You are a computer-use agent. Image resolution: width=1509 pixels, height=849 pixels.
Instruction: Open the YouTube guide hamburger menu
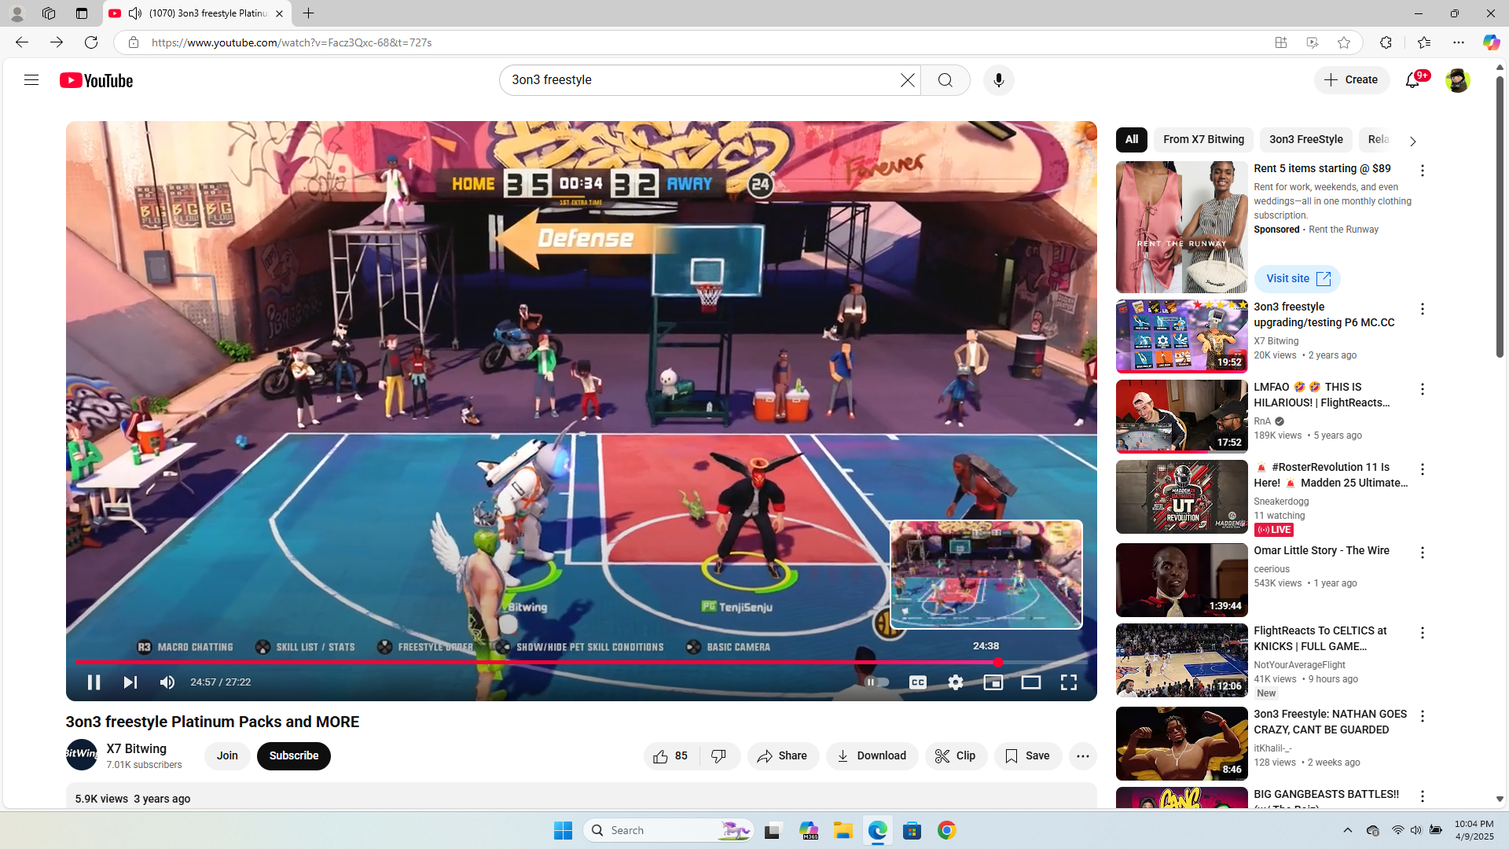(31, 80)
